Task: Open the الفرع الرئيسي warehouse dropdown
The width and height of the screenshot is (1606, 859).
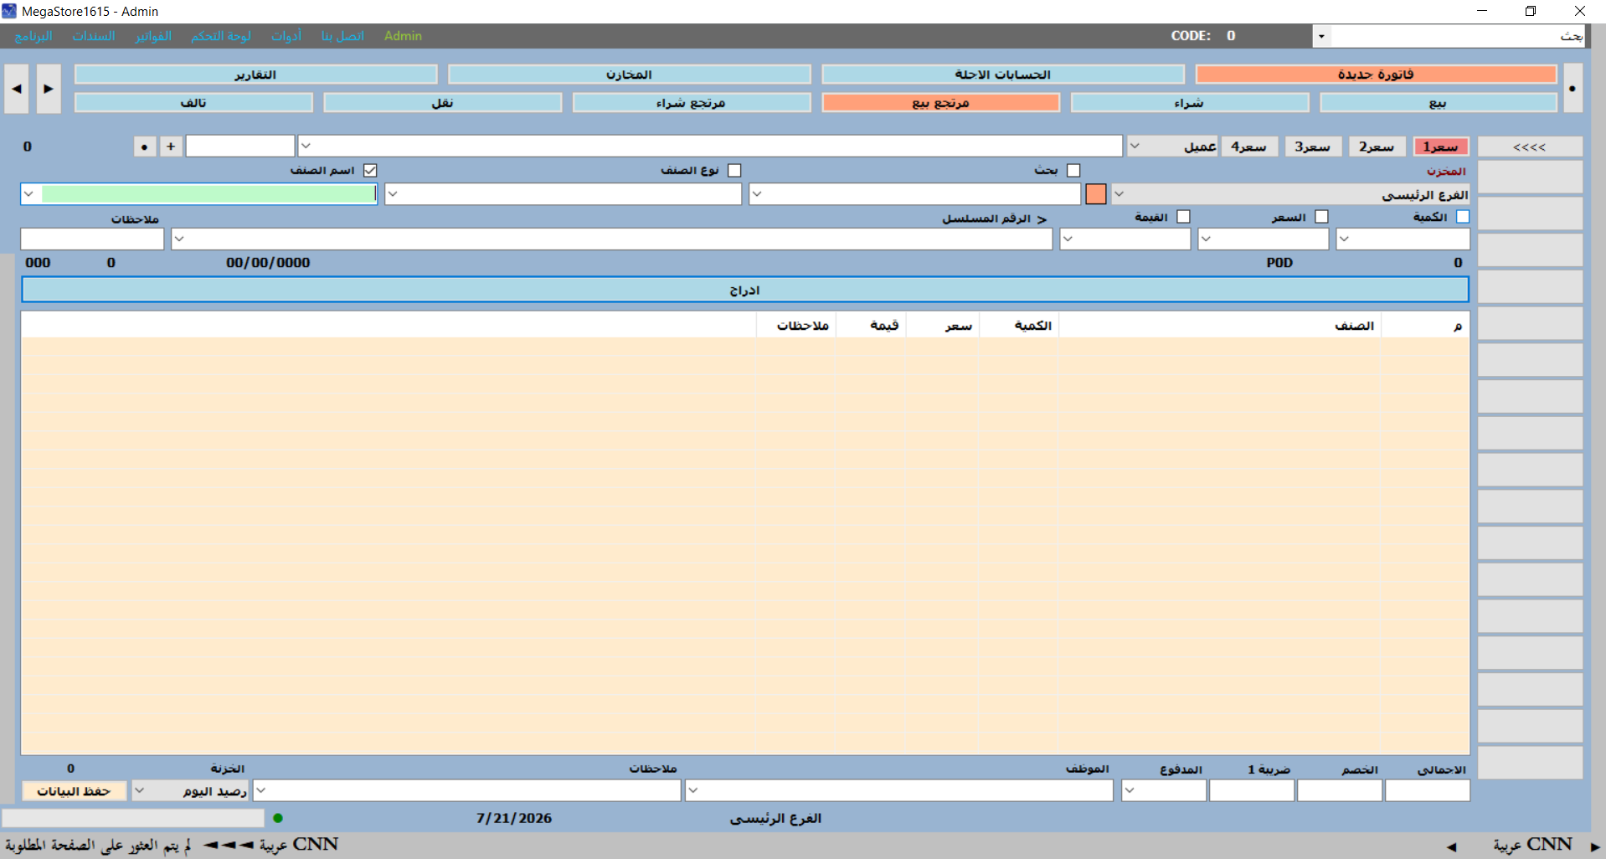Action: [x=1119, y=194]
